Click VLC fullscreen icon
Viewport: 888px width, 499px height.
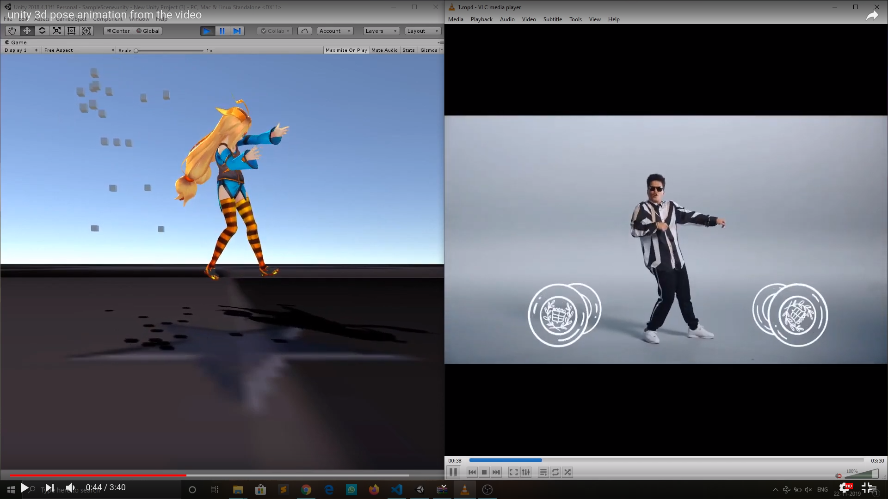[x=513, y=472]
